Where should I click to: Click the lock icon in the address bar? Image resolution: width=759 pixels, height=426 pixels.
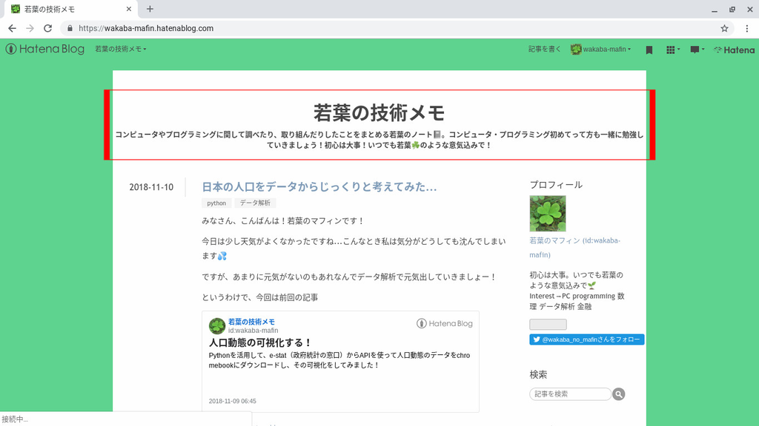coord(69,26)
